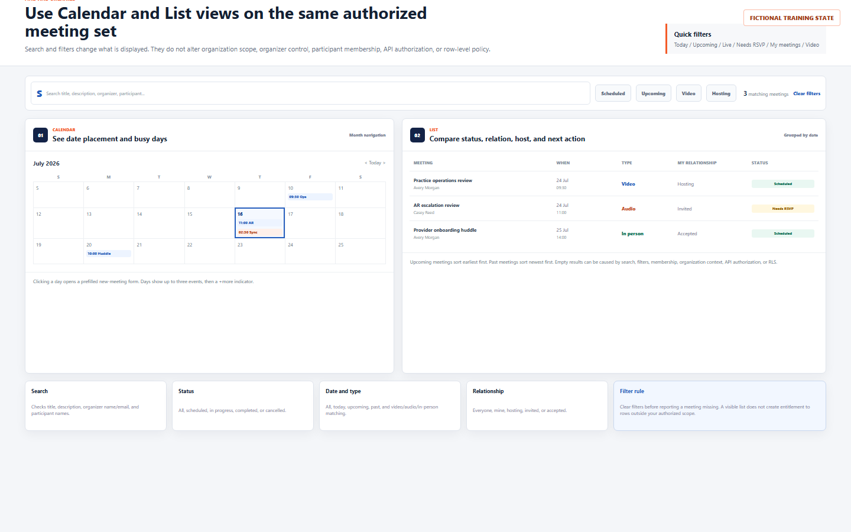This screenshot has width=851, height=532.
Task: Click the 3 matching meetings count
Action: (x=766, y=93)
